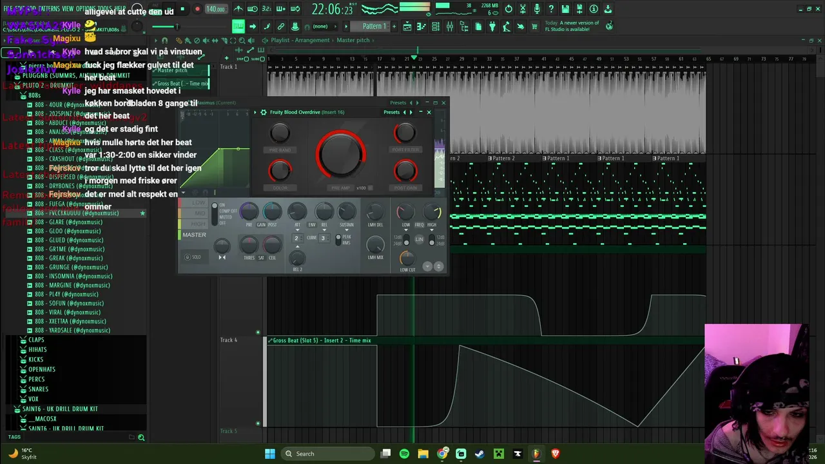Click Playlist - Arrangement in the breadcrumb
Screen dimensions: 825x464
pyautogui.click(x=300, y=41)
